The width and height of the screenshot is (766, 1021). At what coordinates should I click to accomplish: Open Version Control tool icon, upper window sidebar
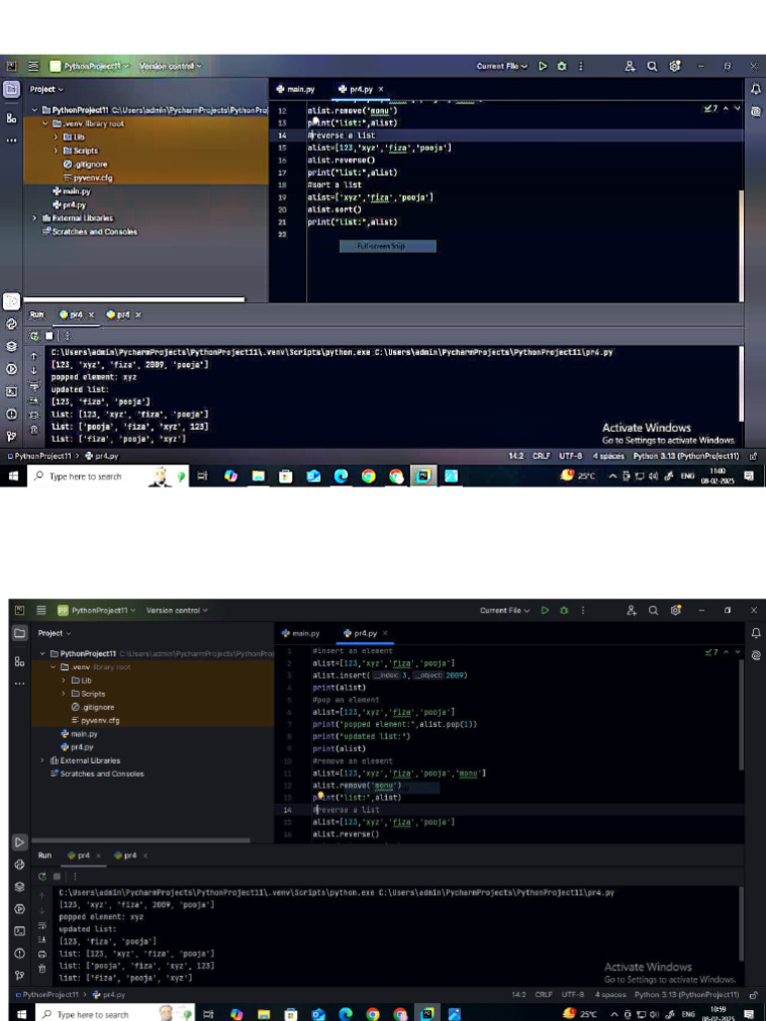pyautogui.click(x=12, y=437)
